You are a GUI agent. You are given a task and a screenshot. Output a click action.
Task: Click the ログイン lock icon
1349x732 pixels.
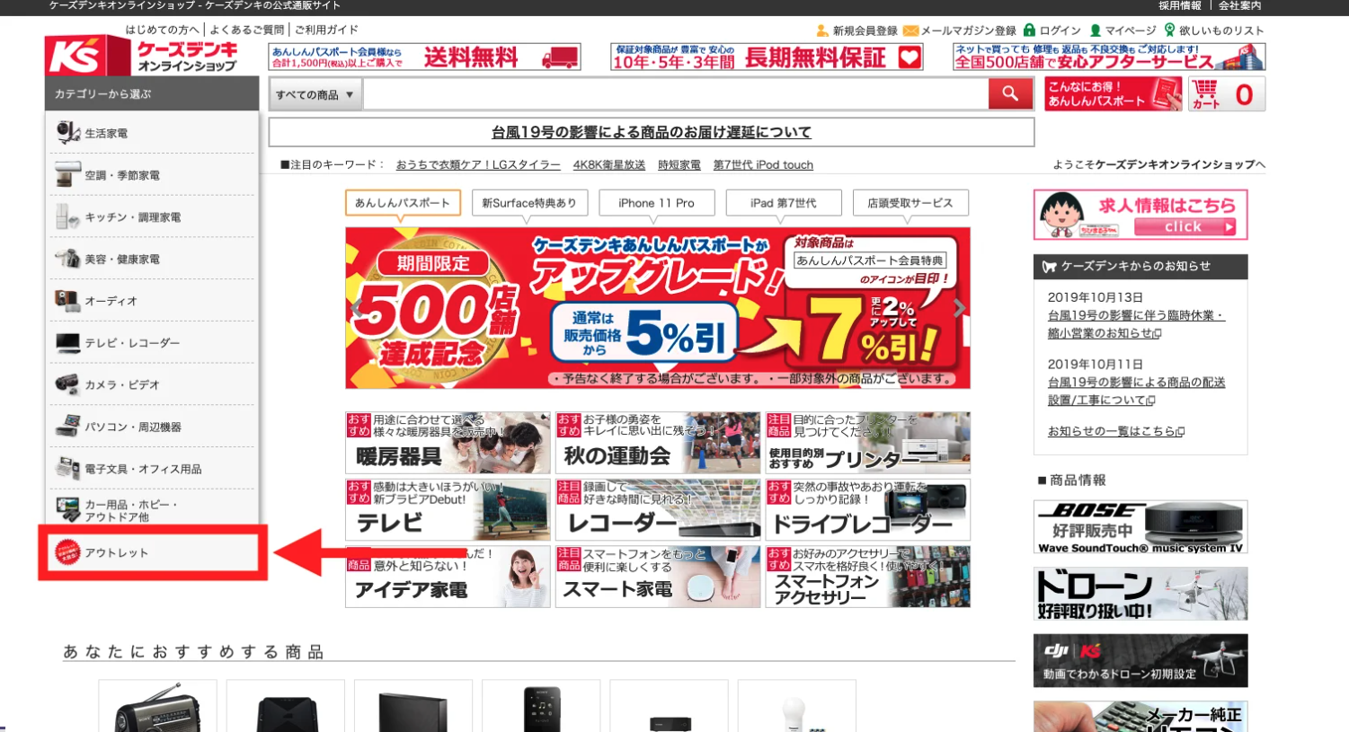click(x=1029, y=30)
